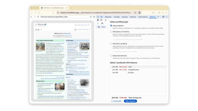198x111 pixels.
Task: Toggle the device toolbar icon
Action: coord(101,17)
